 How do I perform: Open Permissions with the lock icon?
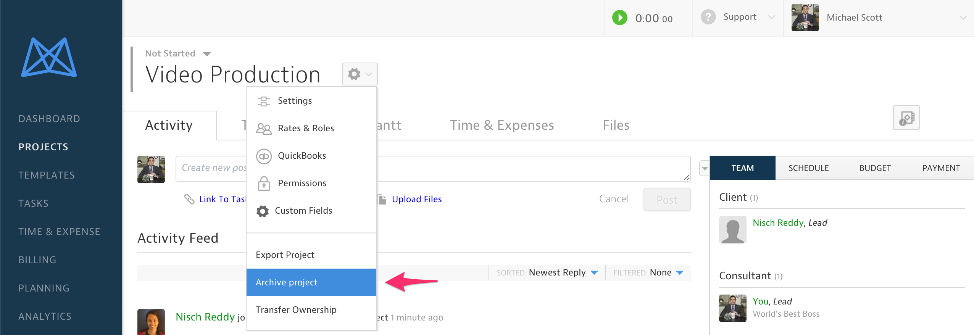click(x=302, y=183)
